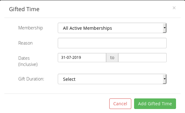Click the Dates label text

tap(24, 58)
